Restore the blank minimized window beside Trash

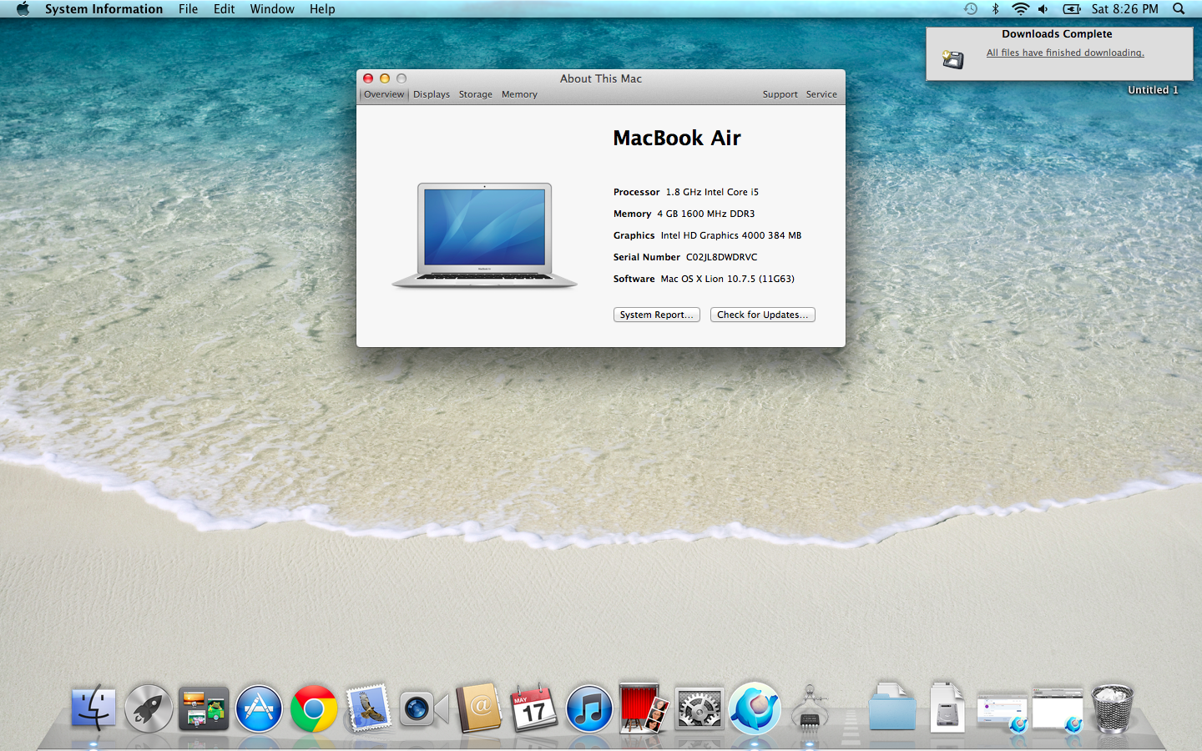[1058, 710]
